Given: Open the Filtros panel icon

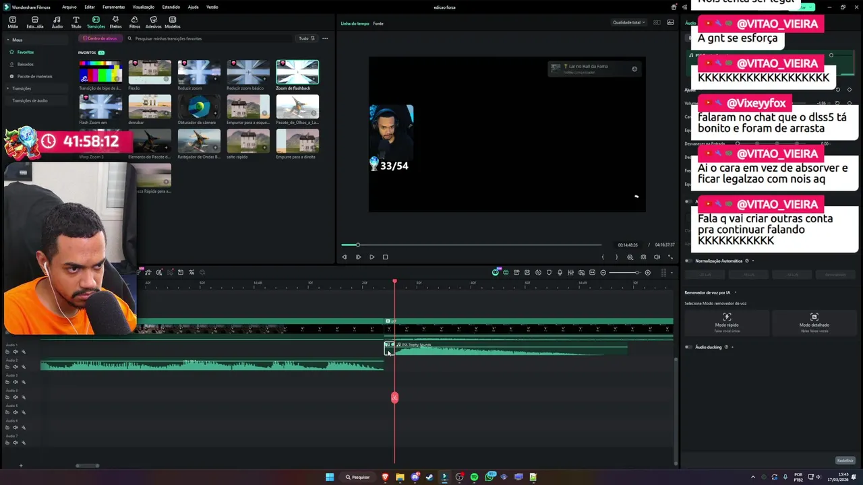Looking at the screenshot, I should pos(134,22).
